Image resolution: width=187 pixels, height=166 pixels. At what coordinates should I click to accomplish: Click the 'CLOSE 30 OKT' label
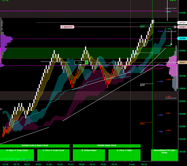pyautogui.click(x=171, y=98)
